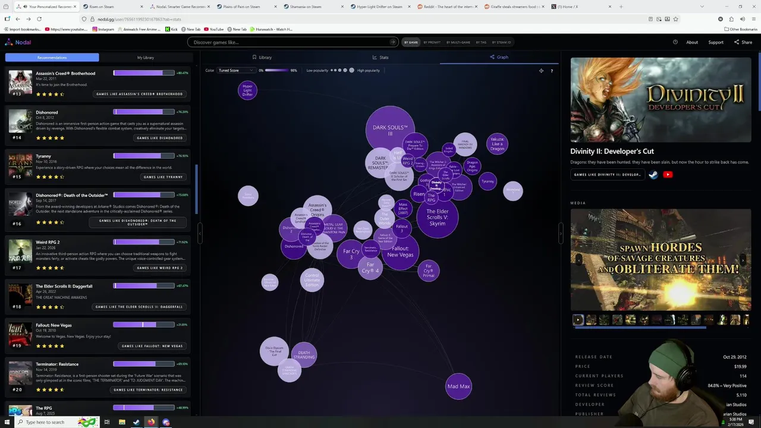Select the BY MULTI-GAME search mode
Image resolution: width=761 pixels, height=428 pixels.
458,42
